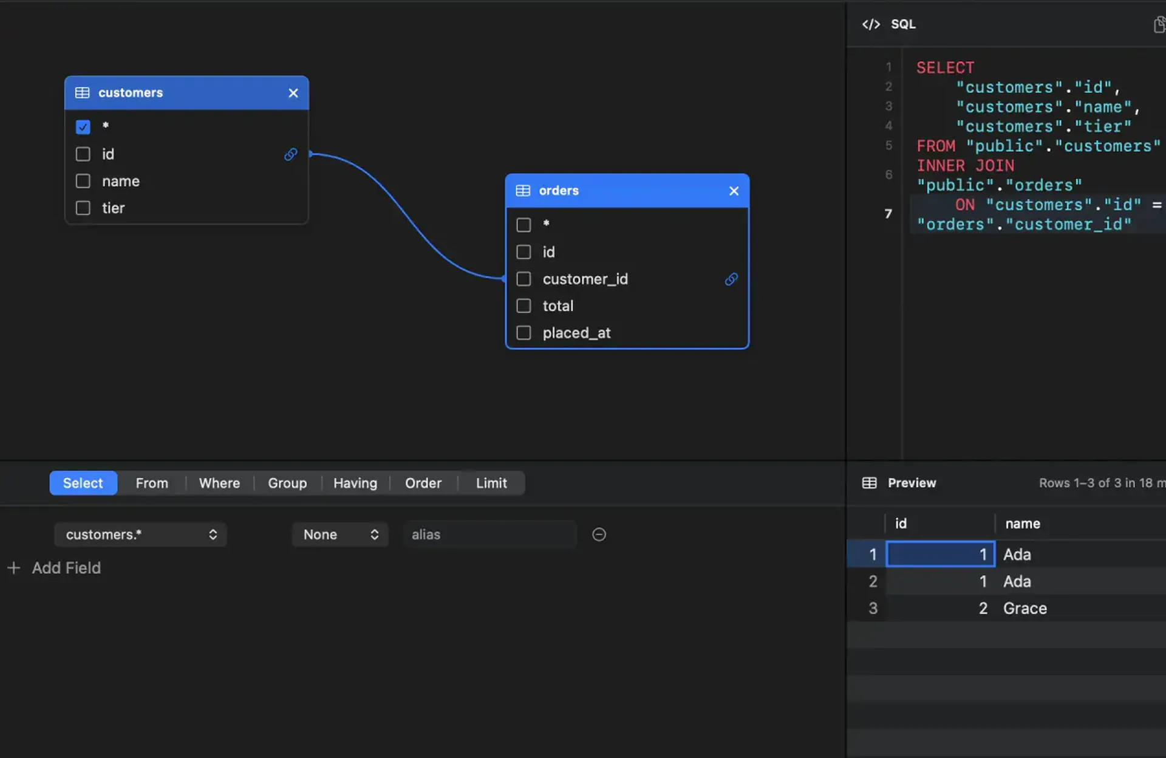Check the customers tier checkbox
This screenshot has width=1166, height=758.
point(83,208)
